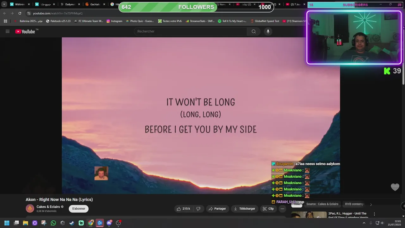Open the green Kick app taskbar icon

click(81, 223)
